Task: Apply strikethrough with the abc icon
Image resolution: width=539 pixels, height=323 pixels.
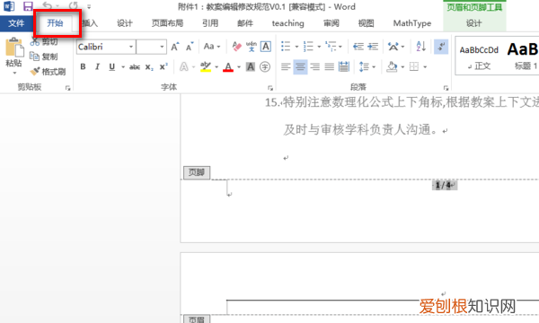Action: tap(135, 67)
